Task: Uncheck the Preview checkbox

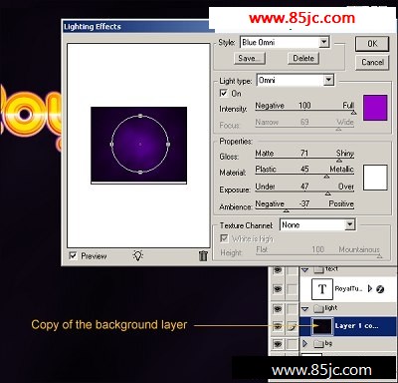Action: 73,255
